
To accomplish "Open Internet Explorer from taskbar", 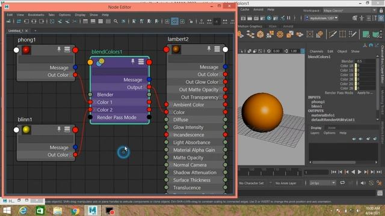I will (23, 211).
